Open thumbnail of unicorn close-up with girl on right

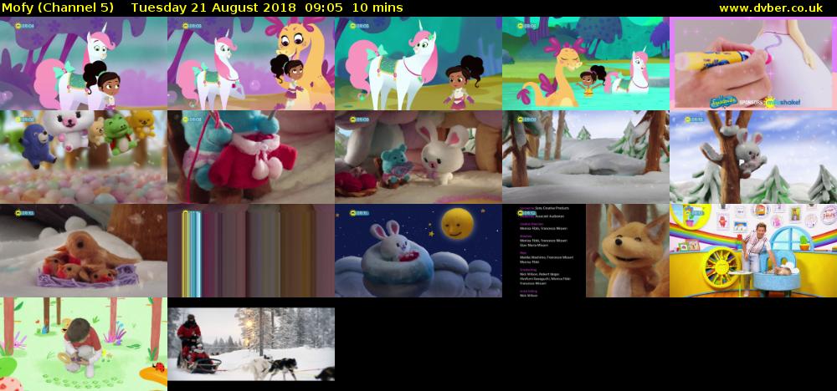[x=418, y=63]
